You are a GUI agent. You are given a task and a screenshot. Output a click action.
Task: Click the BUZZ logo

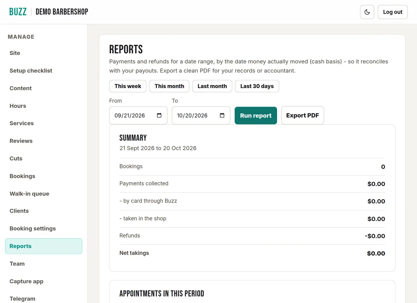tap(18, 12)
